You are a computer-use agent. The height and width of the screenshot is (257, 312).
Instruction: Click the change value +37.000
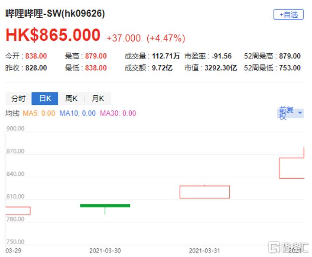[x=123, y=38]
